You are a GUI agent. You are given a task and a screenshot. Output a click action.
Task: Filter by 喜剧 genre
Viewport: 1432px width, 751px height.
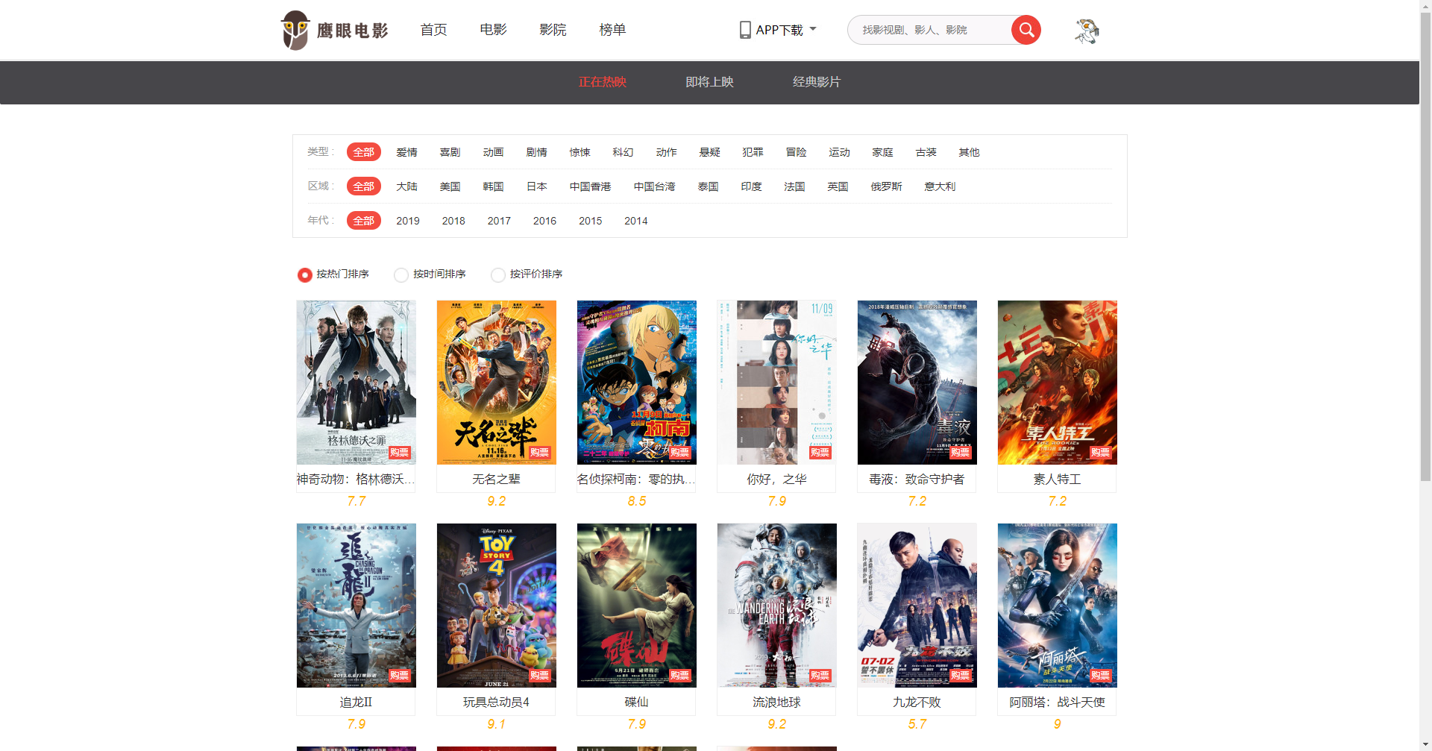coord(450,152)
